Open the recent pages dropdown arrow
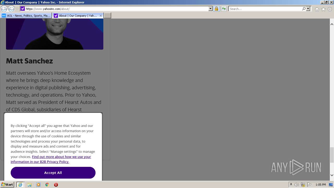Image resolution: width=334 pixels, height=188 pixels. [x=17, y=9]
